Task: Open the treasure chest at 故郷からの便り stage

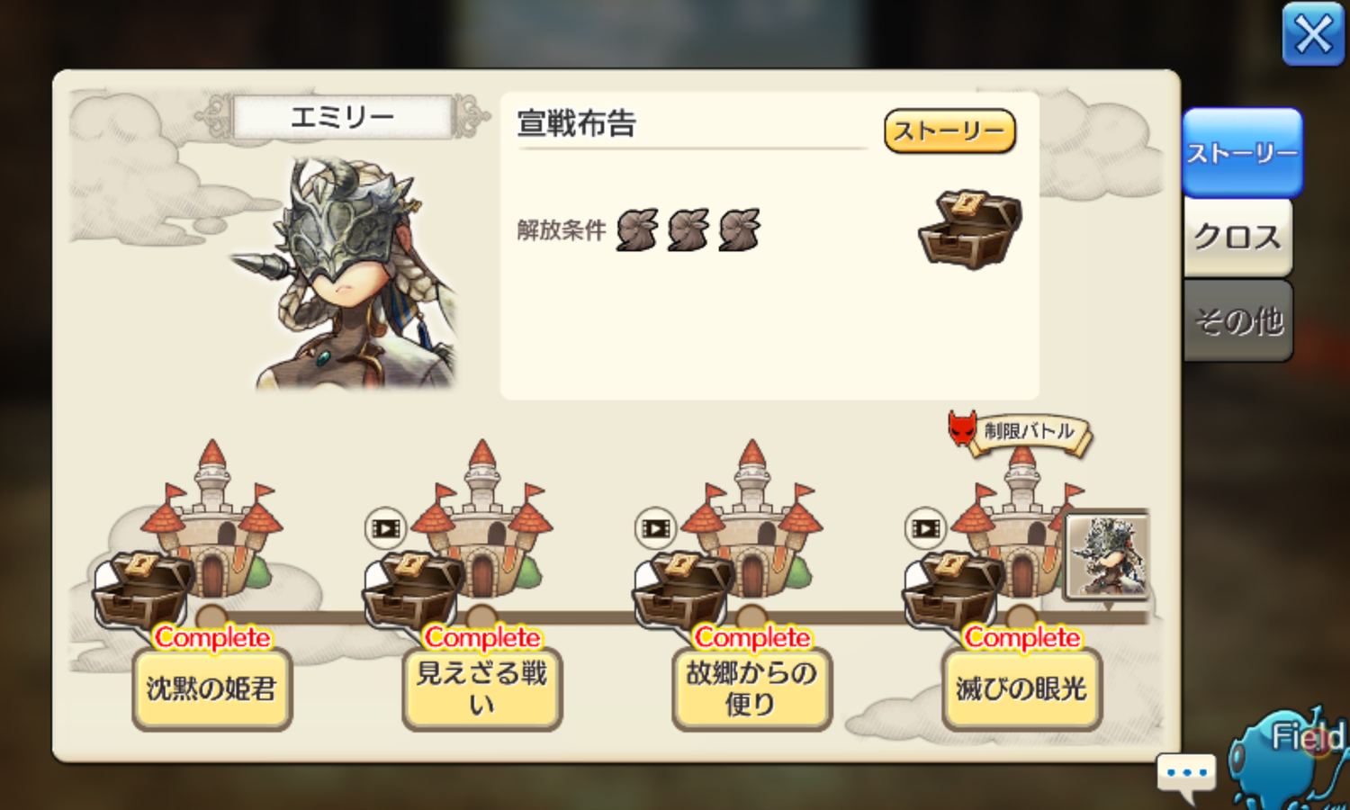Action: [682, 589]
